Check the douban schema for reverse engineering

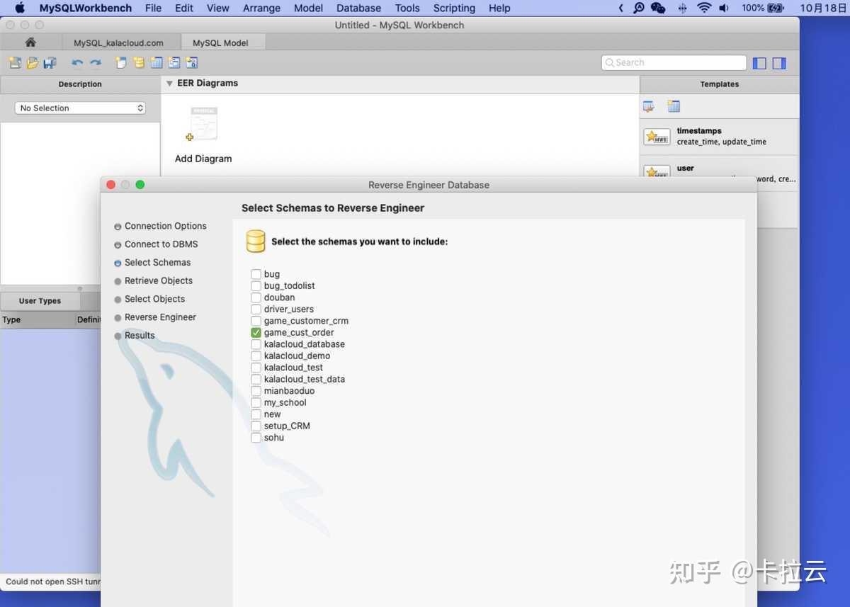click(x=256, y=297)
